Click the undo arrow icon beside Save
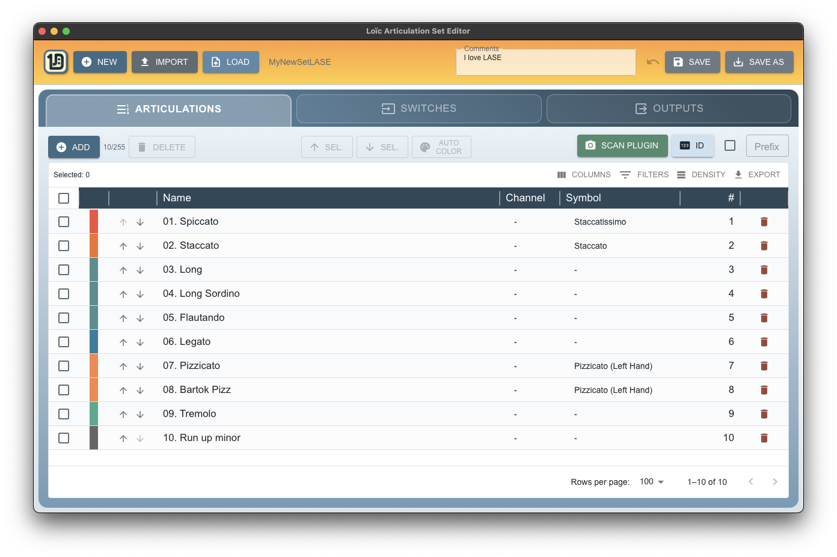Viewport: 837px width, 557px height. tap(652, 62)
